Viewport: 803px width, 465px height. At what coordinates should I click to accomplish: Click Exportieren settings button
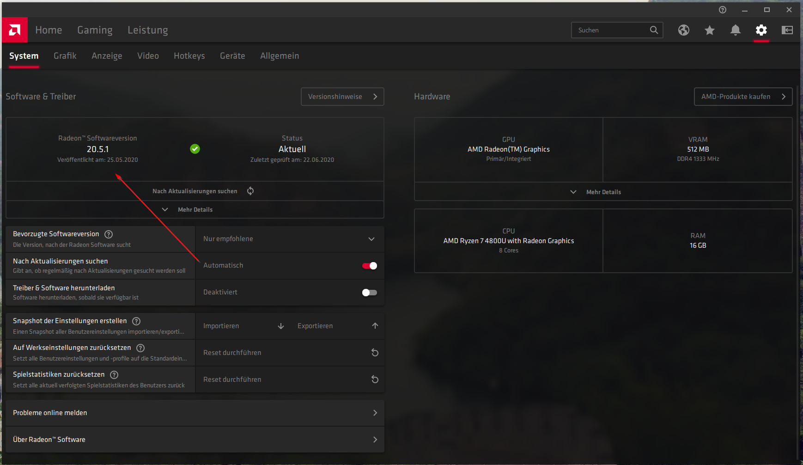tap(337, 326)
